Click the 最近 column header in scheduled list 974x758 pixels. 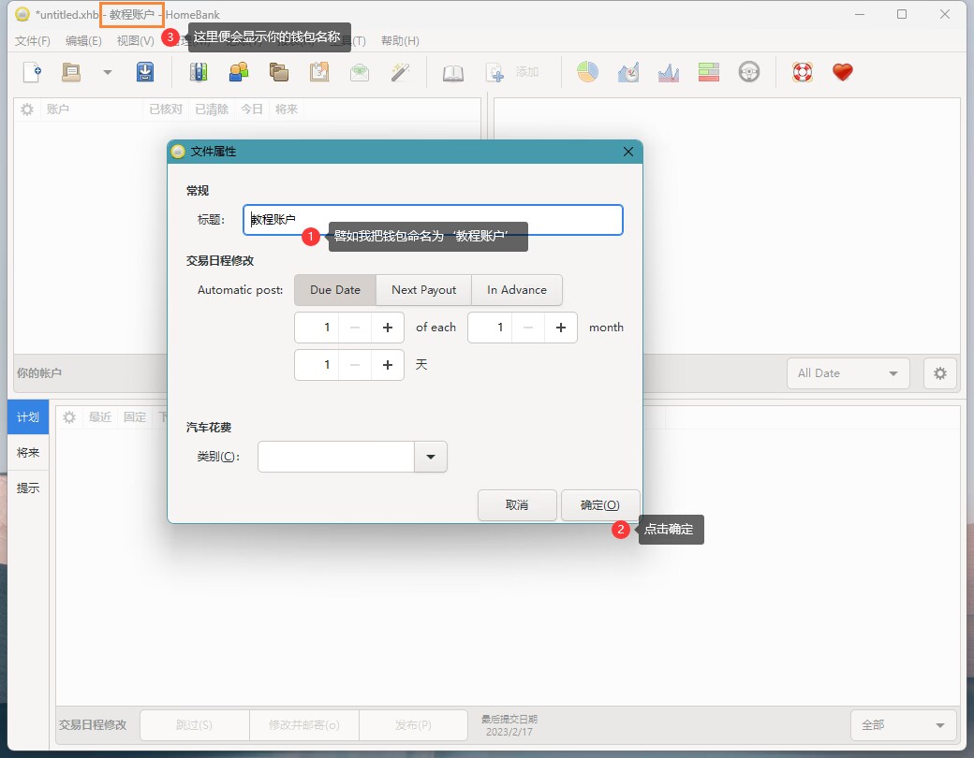tap(100, 417)
